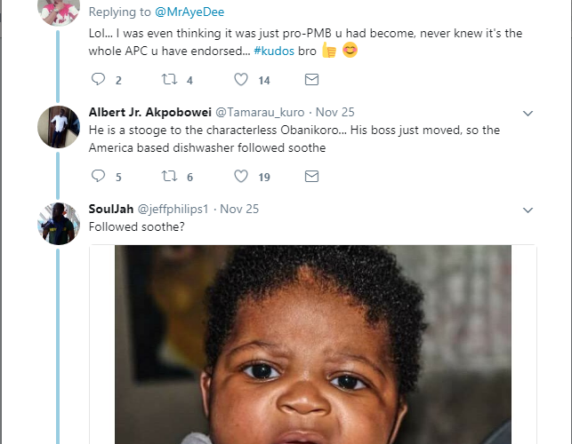Reply to Albert Jr. Akpobowei's tweet

pos(98,177)
